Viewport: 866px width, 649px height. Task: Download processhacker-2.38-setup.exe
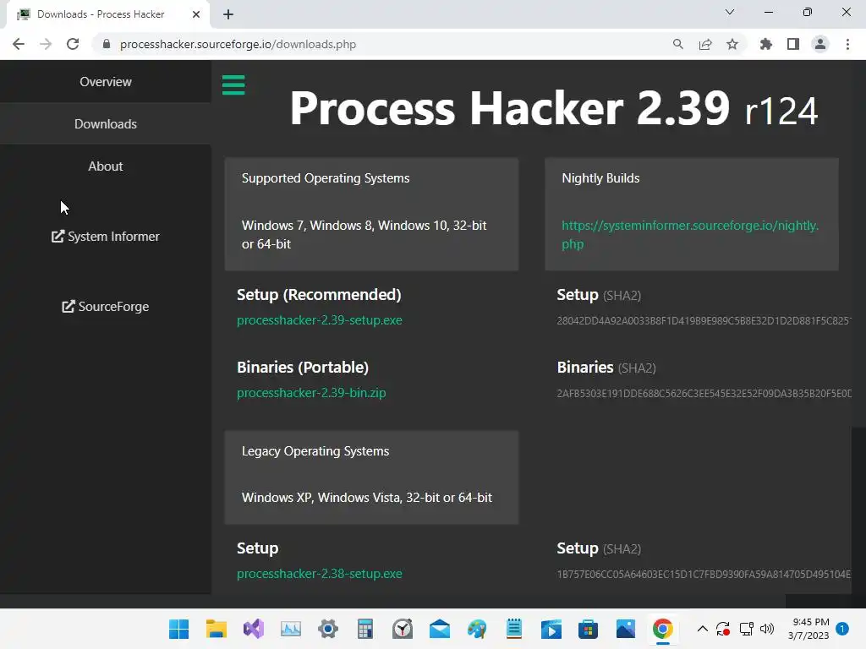(x=319, y=574)
